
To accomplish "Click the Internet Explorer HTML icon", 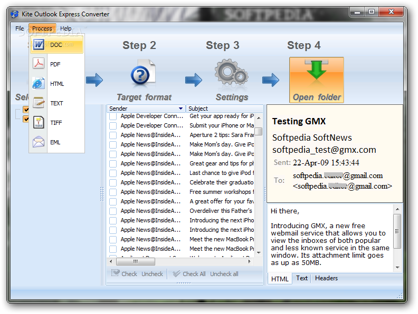I will 39,83.
